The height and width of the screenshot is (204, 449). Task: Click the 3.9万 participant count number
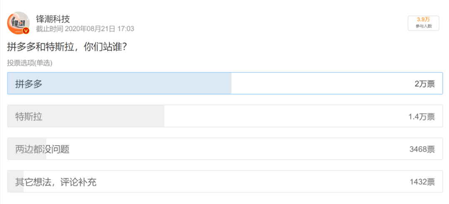423,19
